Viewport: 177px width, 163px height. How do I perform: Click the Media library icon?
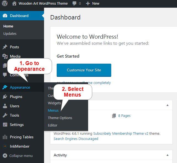click(x=5, y=56)
